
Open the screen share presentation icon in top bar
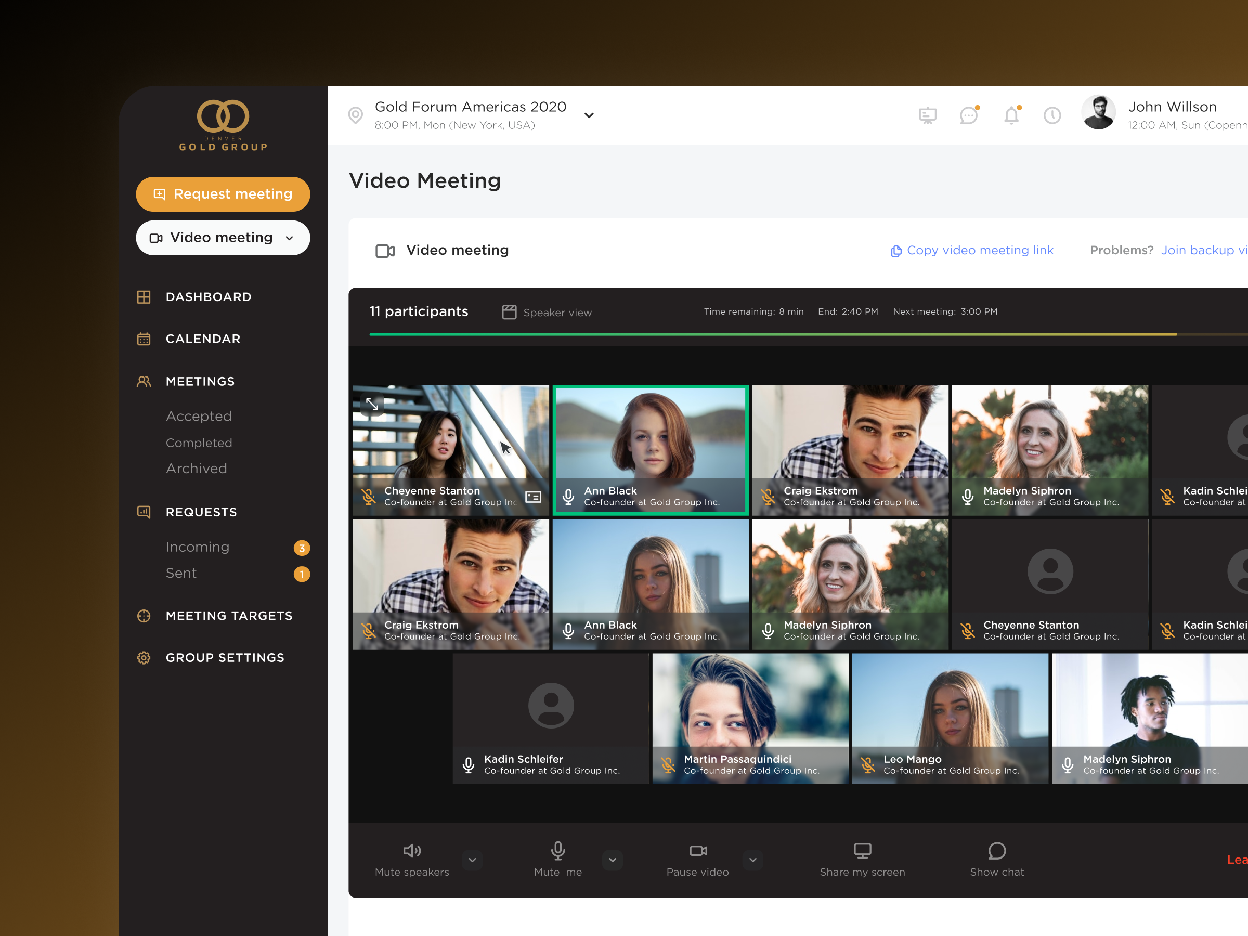[x=928, y=114]
